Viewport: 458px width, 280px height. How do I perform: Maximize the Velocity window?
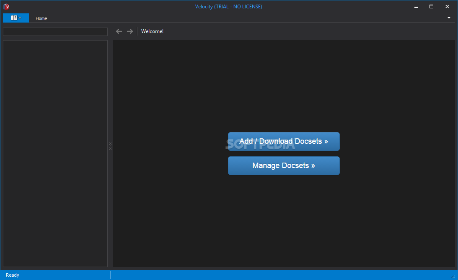click(x=432, y=6)
